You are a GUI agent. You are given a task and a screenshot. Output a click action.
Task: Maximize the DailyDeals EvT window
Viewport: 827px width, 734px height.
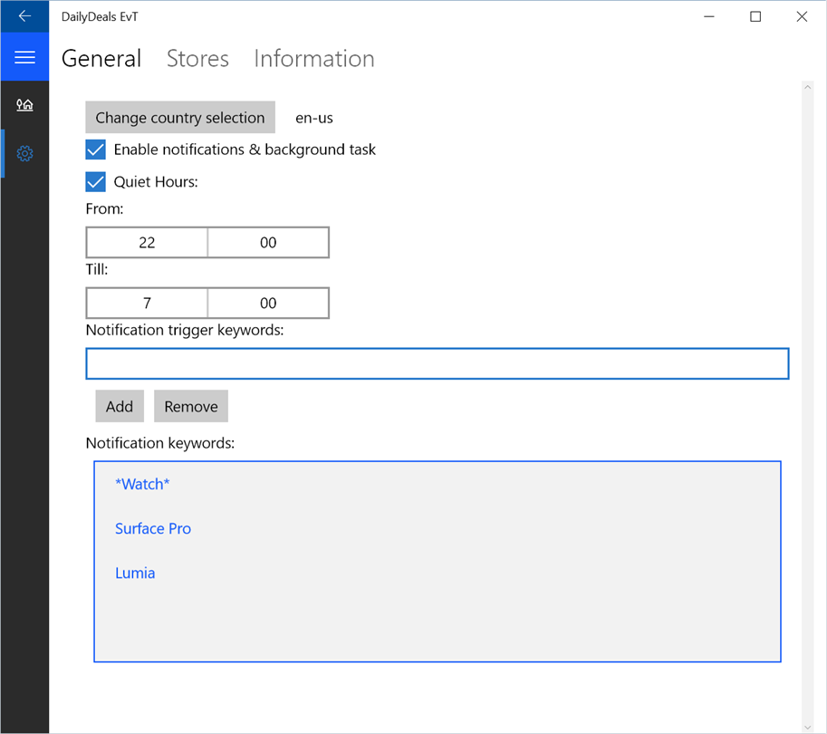[755, 16]
